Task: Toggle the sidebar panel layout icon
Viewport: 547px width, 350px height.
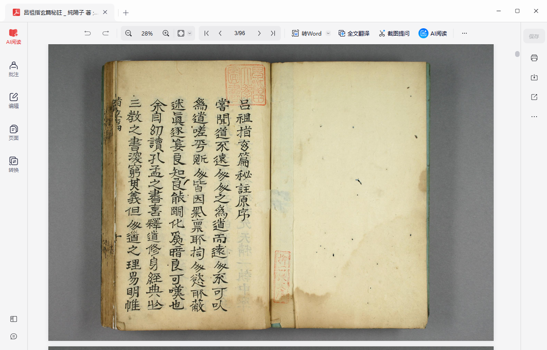Action: point(14,319)
